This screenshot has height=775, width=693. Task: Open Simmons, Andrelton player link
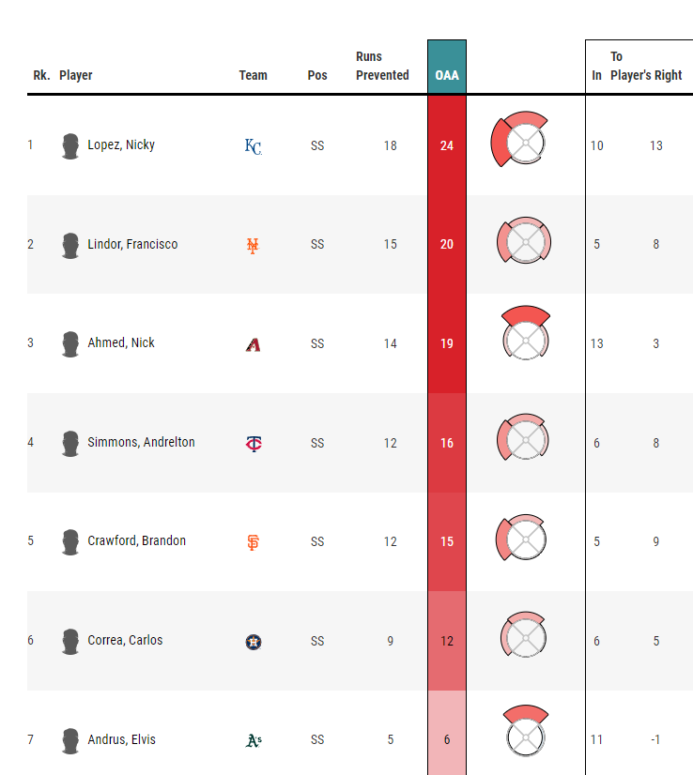pyautogui.click(x=141, y=442)
